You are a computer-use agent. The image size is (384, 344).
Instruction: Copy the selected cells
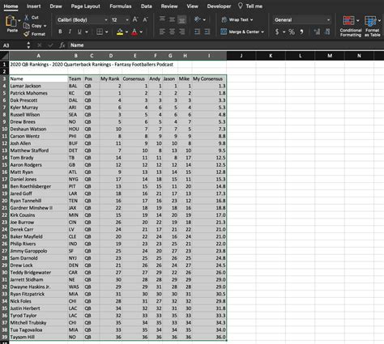point(27,26)
